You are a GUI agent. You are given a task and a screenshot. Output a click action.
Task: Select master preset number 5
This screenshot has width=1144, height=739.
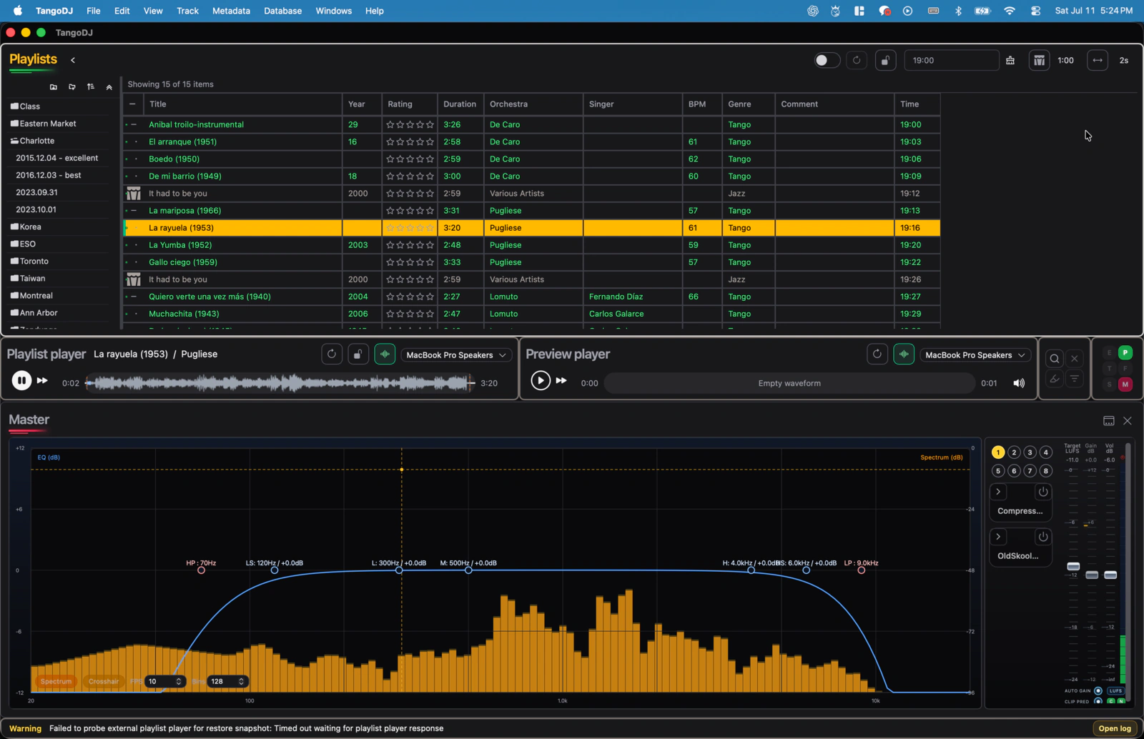(998, 471)
